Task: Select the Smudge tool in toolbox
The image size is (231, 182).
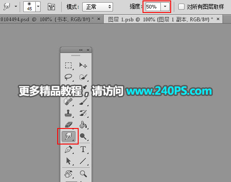Action: 69,136
